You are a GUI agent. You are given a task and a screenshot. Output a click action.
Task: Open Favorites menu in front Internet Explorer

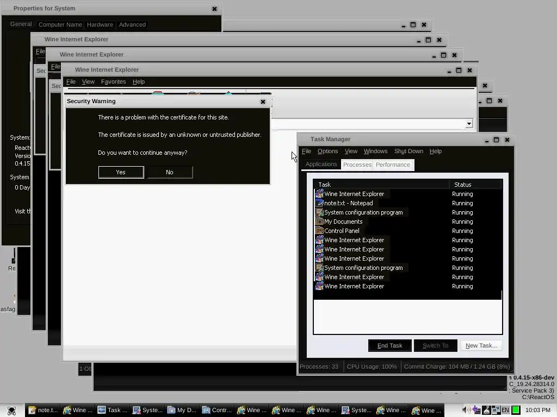[x=113, y=82]
